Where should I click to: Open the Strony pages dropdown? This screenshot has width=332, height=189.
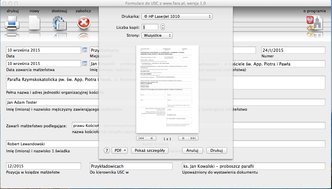pos(157,35)
